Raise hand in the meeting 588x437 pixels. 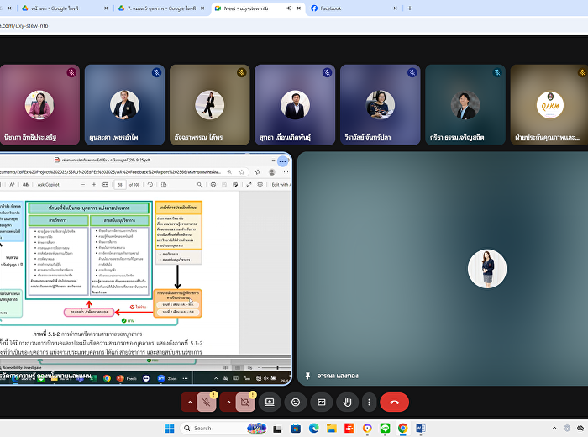(x=346, y=403)
